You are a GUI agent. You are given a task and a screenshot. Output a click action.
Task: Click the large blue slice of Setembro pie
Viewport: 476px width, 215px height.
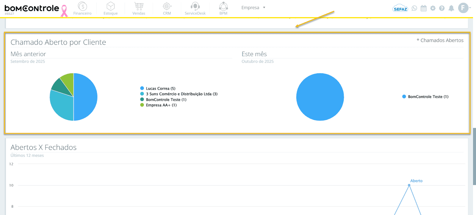pos(86,97)
